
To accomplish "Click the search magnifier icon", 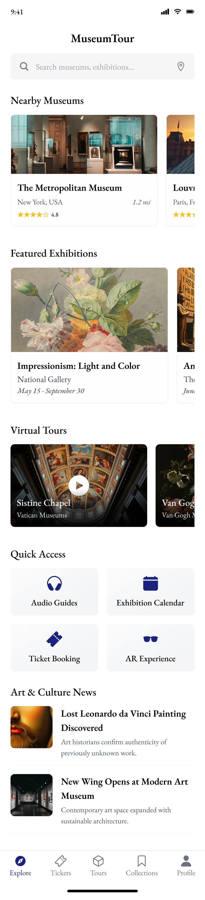I will tap(24, 66).
